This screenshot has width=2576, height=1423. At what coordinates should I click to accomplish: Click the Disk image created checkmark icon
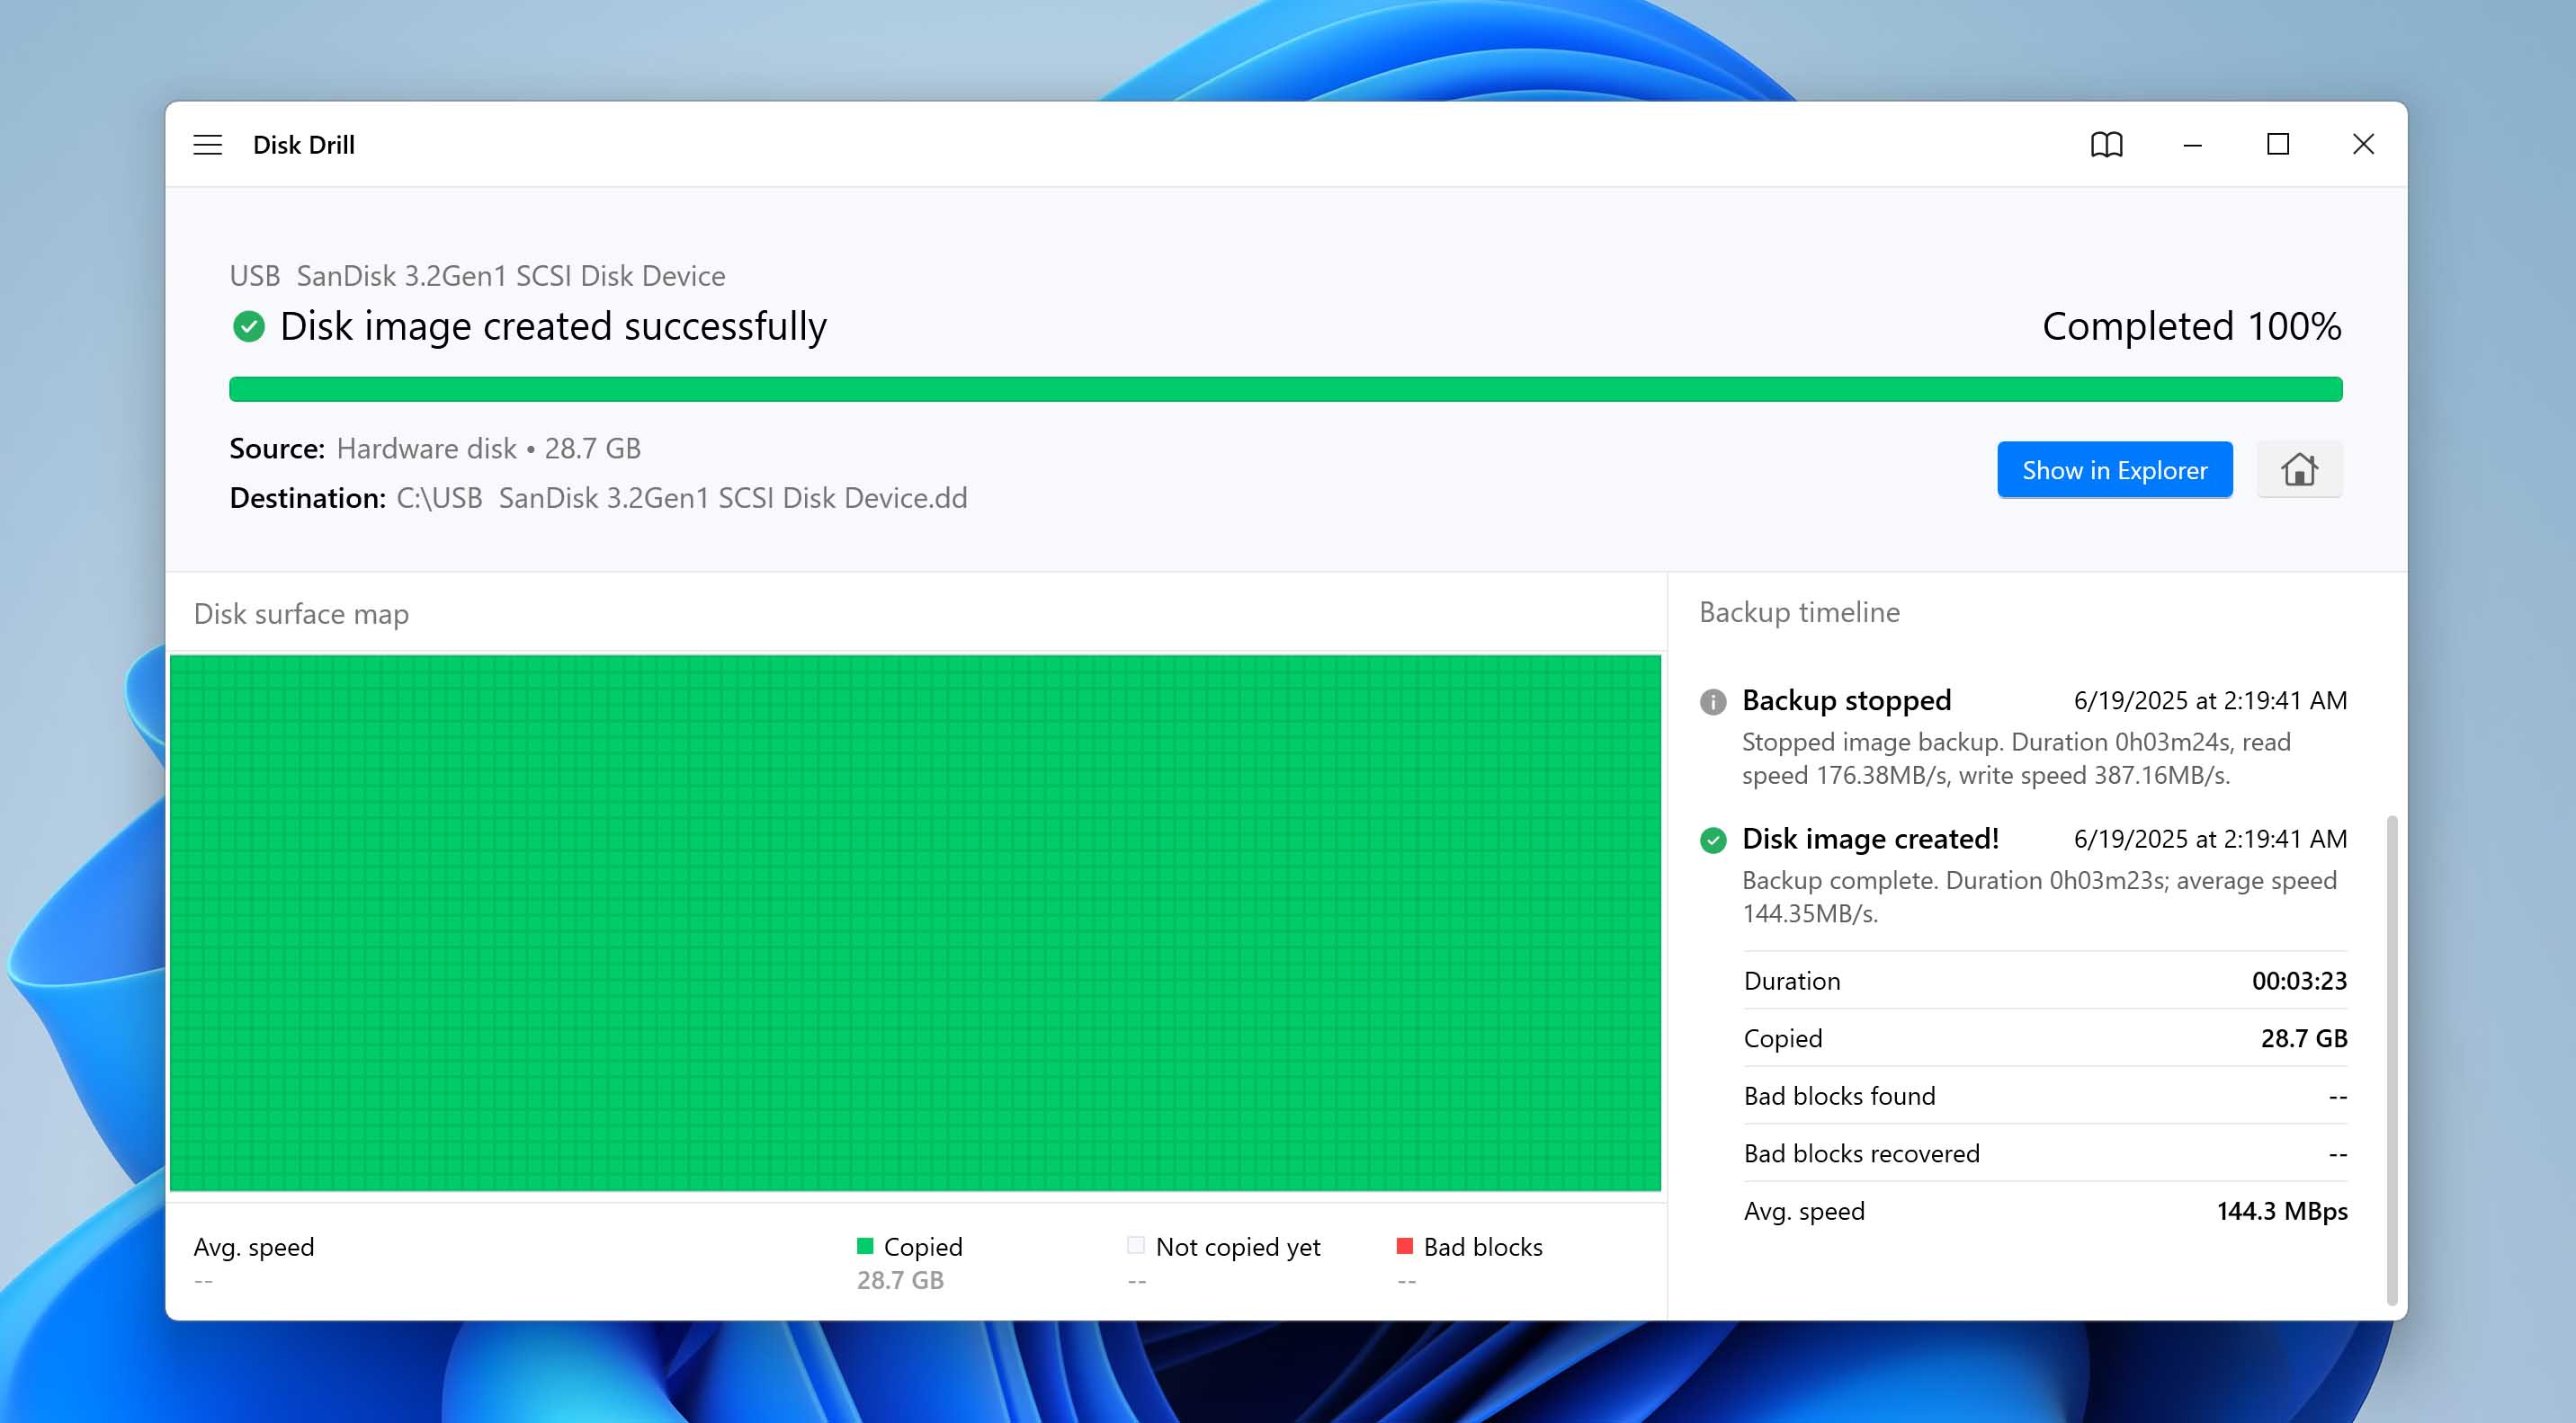pos(1712,840)
